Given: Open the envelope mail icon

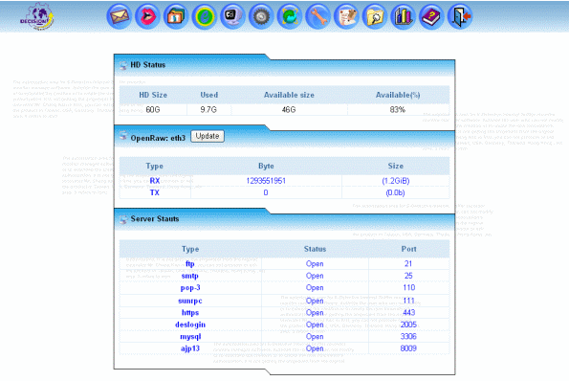Looking at the screenshot, I should pos(119,16).
